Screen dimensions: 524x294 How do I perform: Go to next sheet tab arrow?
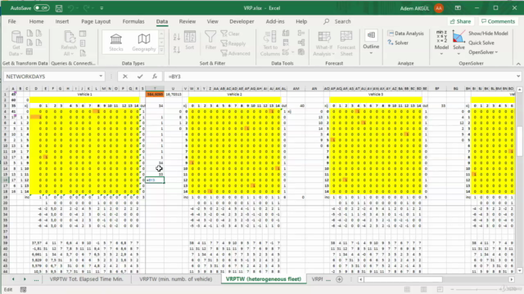(25, 279)
